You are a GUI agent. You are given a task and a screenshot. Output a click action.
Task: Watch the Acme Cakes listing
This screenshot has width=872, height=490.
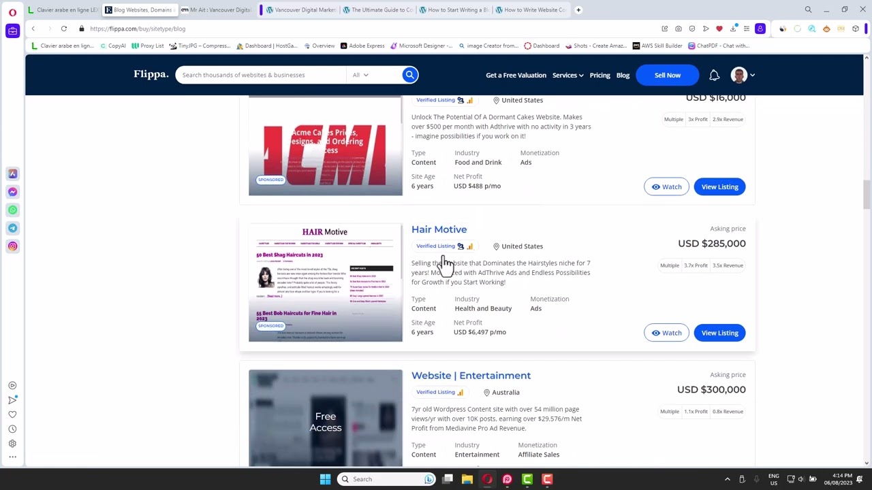[666, 186]
